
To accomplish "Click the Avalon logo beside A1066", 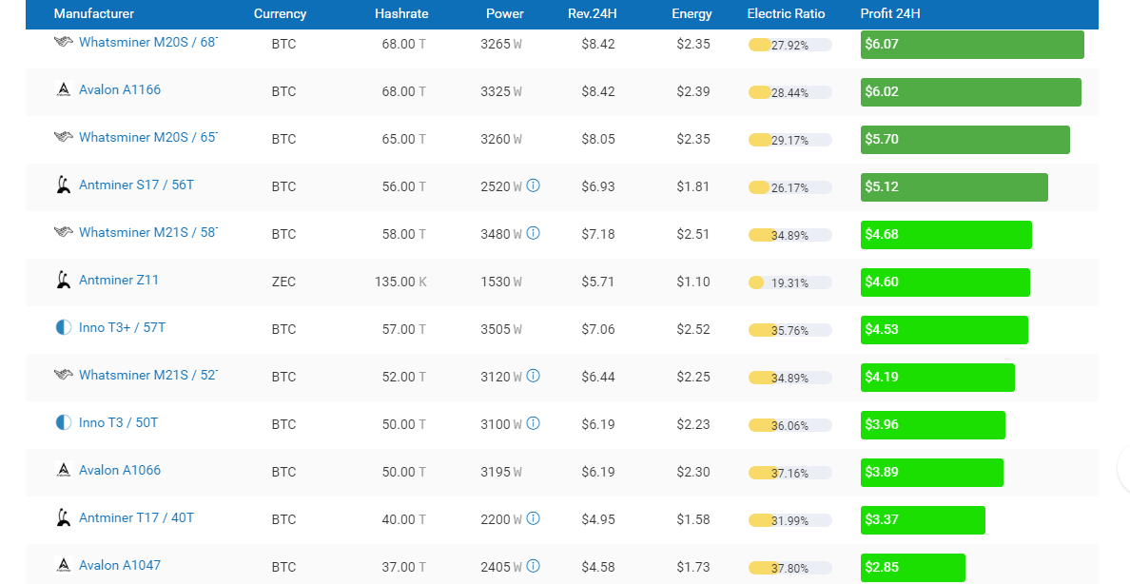I will [64, 470].
